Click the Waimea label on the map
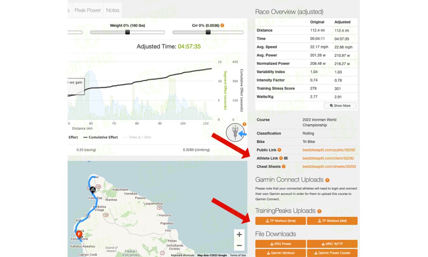 [111, 200]
